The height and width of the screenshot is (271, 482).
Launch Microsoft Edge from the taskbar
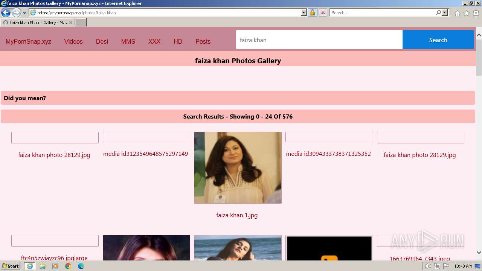[81, 266]
